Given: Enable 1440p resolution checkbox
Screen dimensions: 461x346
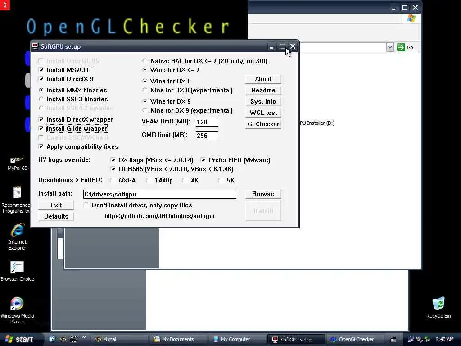Looking at the screenshot, I should [x=149, y=180].
